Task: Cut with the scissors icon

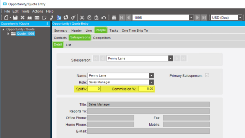Action: [82, 18]
